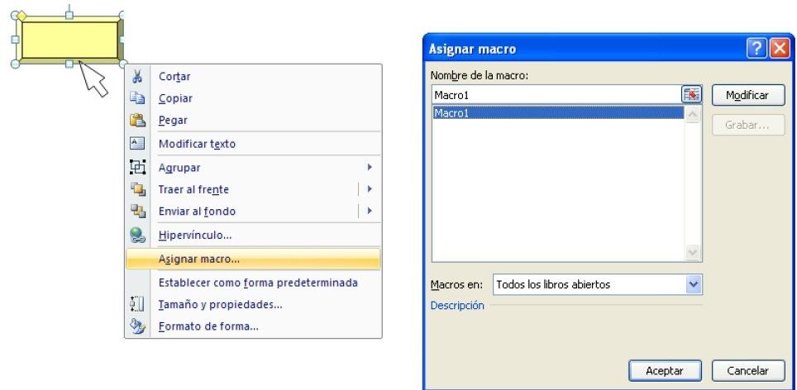Click the macro list scroll up arrow
The width and height of the screenshot is (797, 390).
pos(692,116)
